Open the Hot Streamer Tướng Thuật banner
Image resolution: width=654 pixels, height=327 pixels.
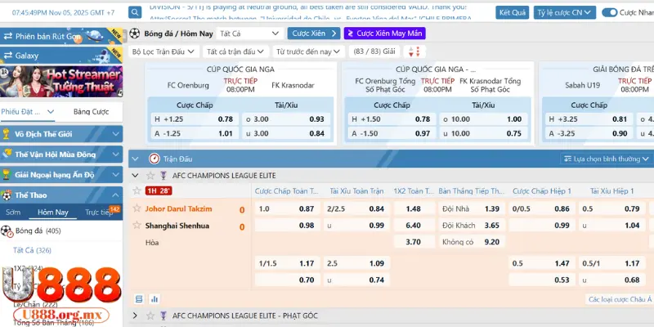pos(61,83)
